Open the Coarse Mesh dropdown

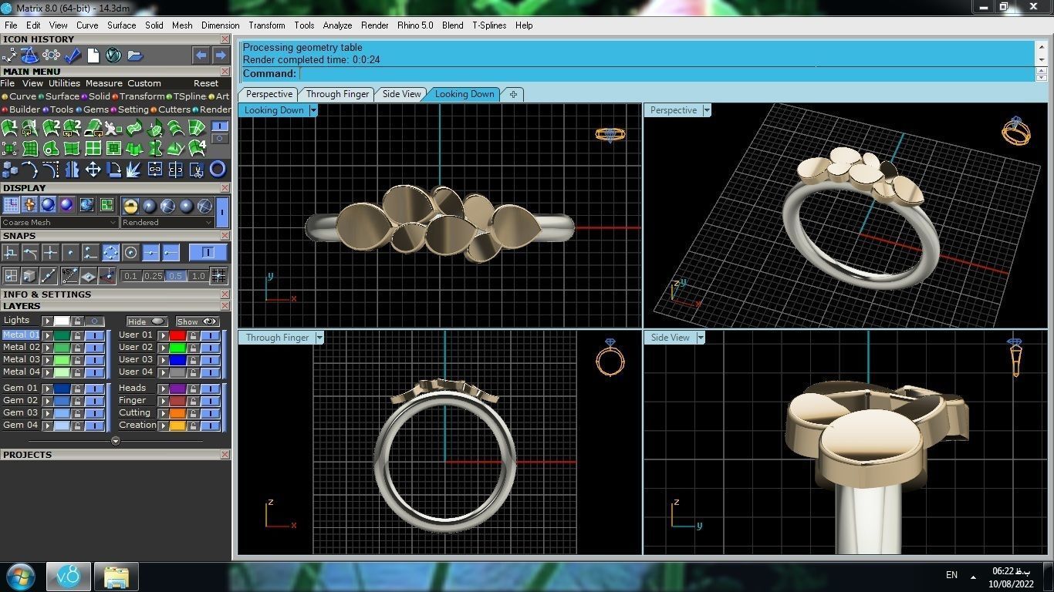pos(113,222)
